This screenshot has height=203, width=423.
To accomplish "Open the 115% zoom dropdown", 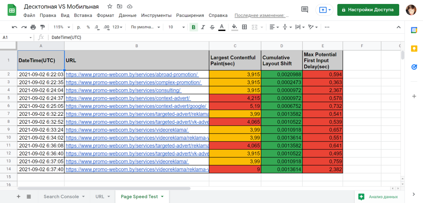I will [62, 27].
